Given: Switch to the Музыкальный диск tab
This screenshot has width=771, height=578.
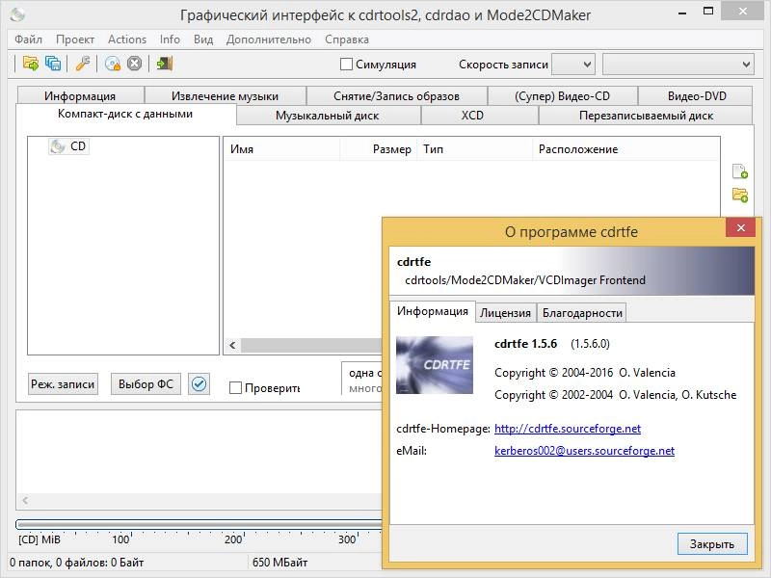Looking at the screenshot, I should click(x=328, y=116).
